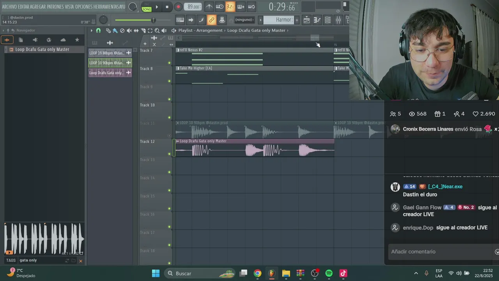Open the Take Me Higher [CA] clip menu

[178, 68]
